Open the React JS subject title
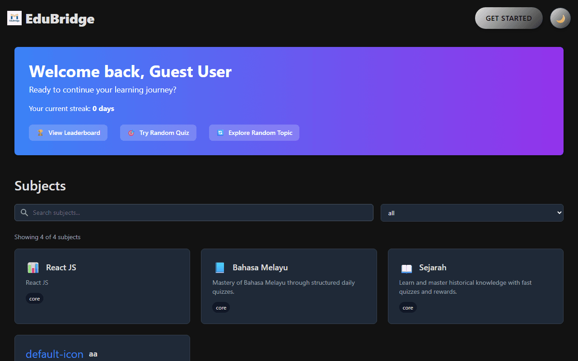Screen dimensions: 578x361 pyautogui.click(x=61, y=268)
